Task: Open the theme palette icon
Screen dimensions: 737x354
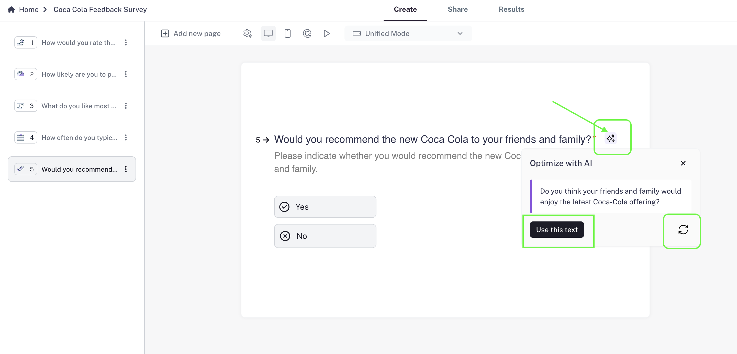Action: pos(307,33)
